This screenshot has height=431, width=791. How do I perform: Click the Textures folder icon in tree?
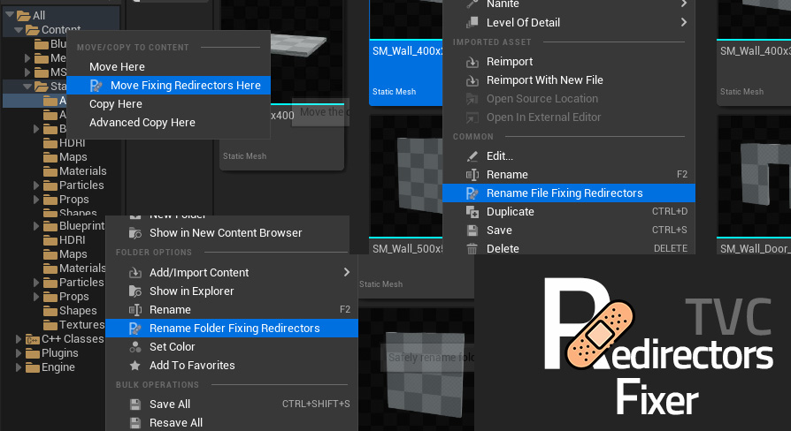coord(50,325)
